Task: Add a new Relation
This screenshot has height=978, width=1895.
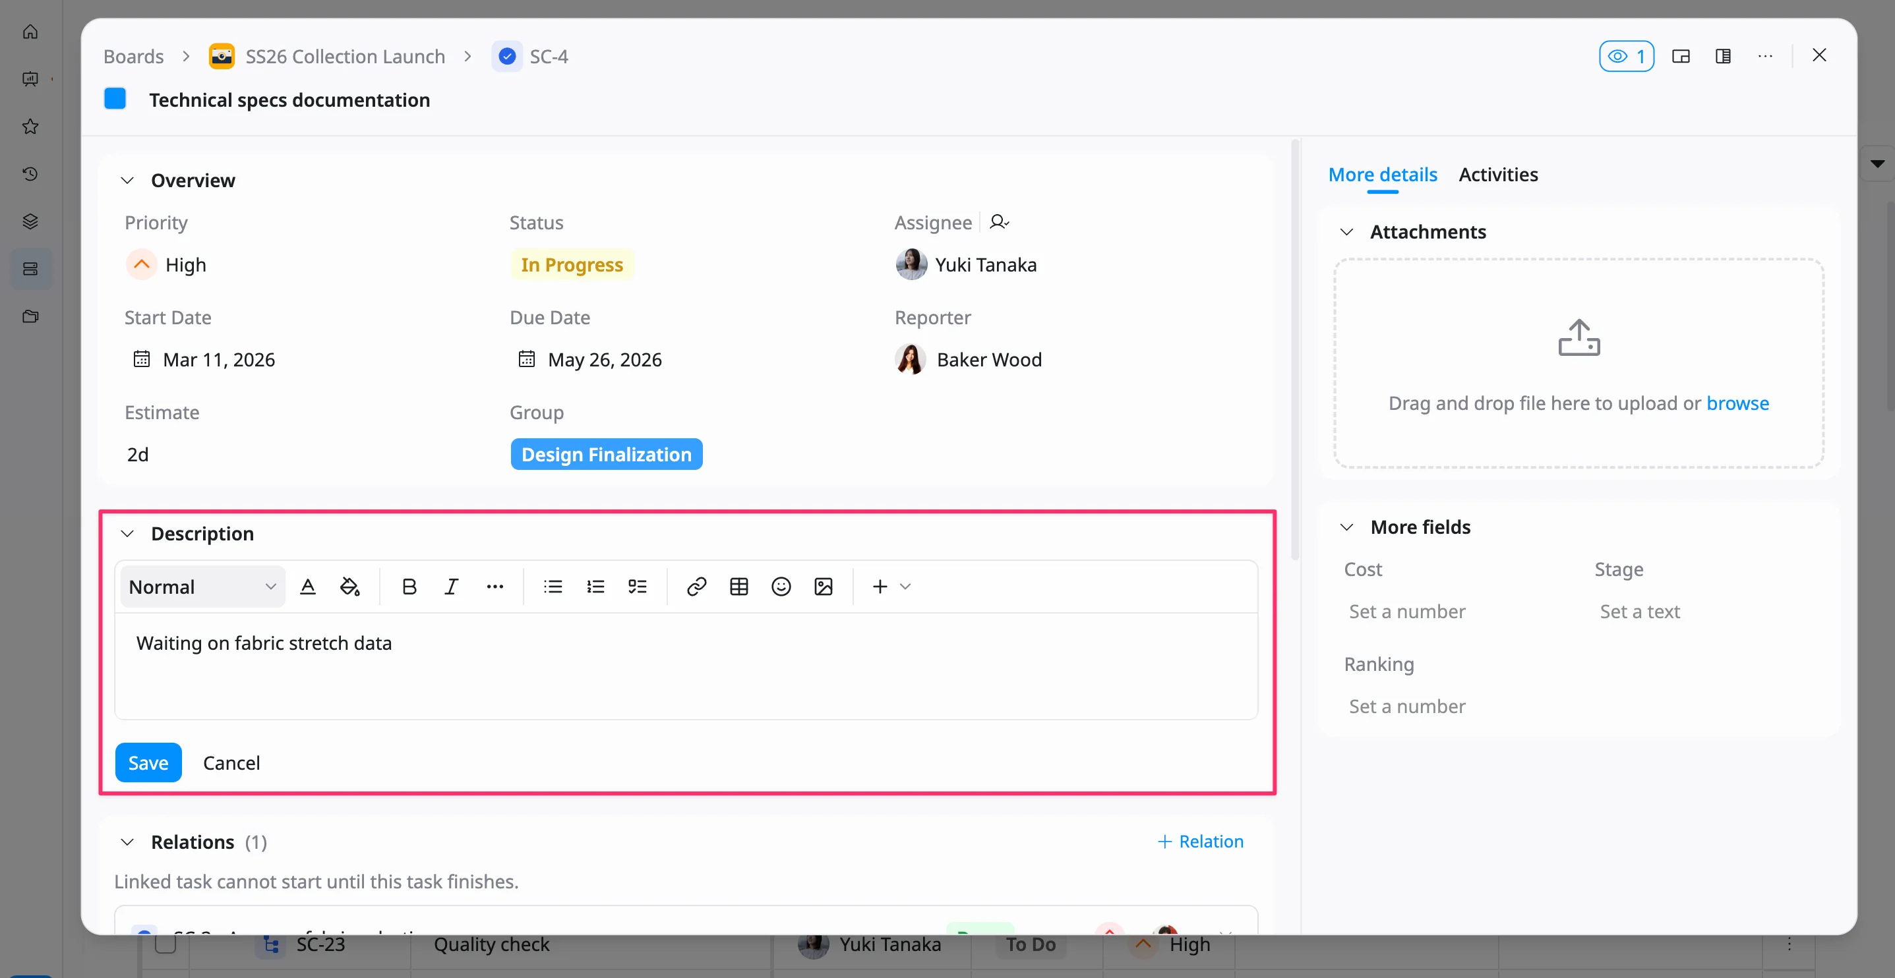Action: point(1200,841)
